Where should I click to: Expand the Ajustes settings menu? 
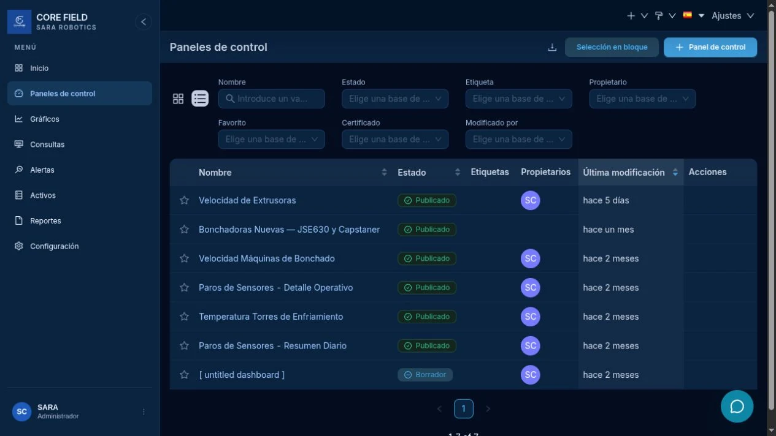pos(733,16)
